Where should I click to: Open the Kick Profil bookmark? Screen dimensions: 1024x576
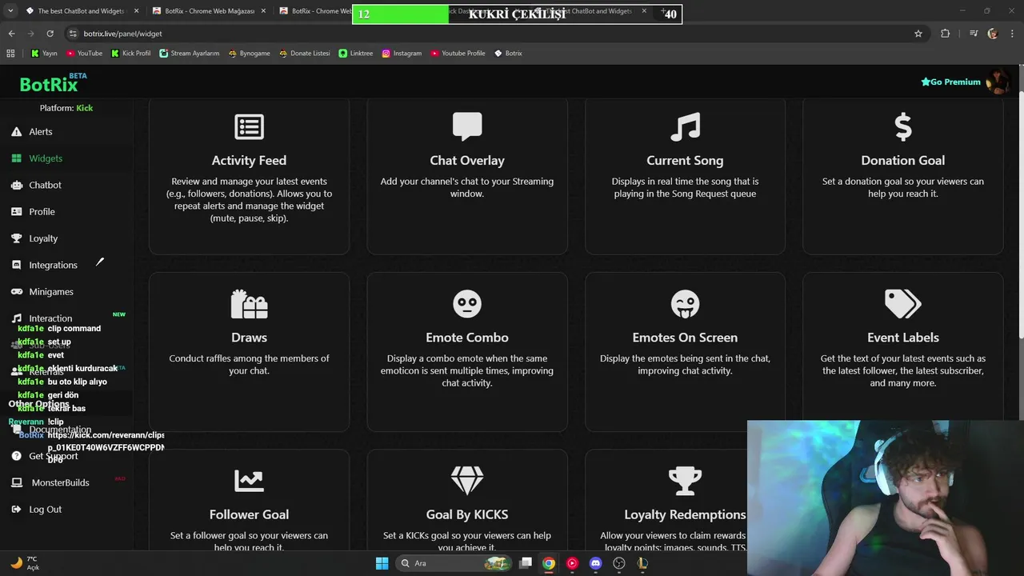130,54
